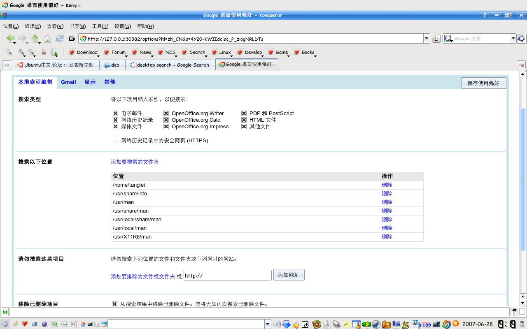Open the search bar dropdown arrow

pos(513,39)
